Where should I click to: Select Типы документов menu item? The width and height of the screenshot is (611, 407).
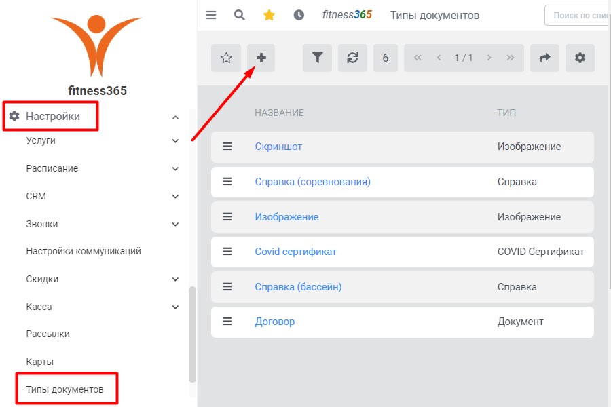[x=64, y=389]
